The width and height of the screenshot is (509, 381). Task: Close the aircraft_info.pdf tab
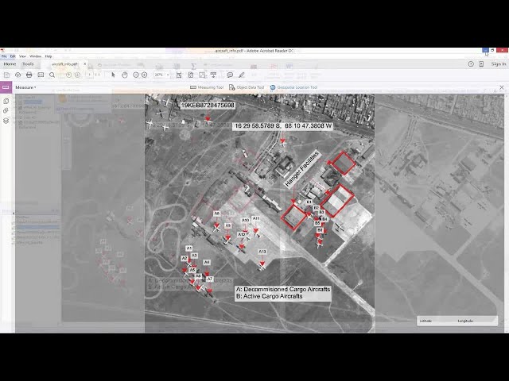pyautogui.click(x=85, y=64)
